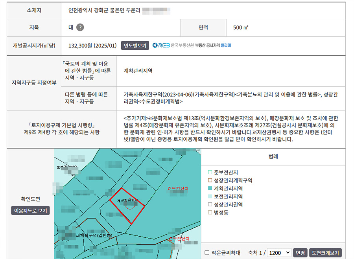Image resolution: width=354 pixels, height=259 pixels.
Task: Click the 성장관리계획구역 legend box icon
Action: 210,180
